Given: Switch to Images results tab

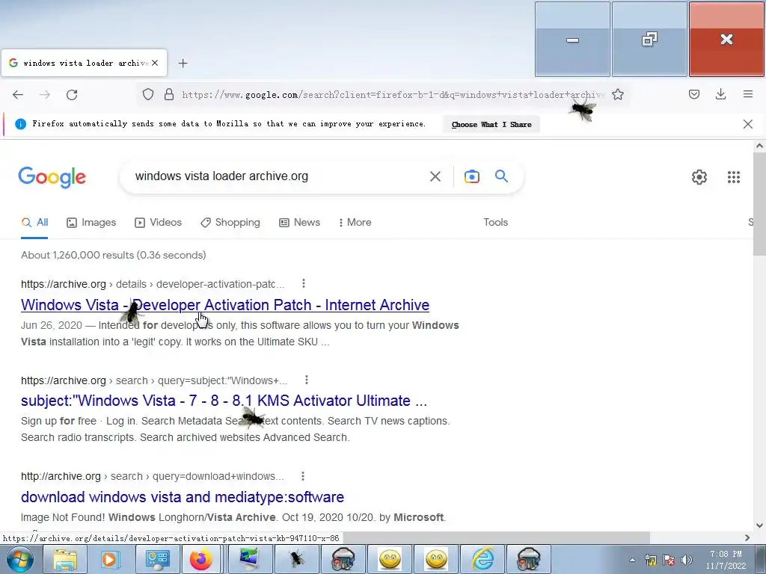Looking at the screenshot, I should (x=91, y=223).
